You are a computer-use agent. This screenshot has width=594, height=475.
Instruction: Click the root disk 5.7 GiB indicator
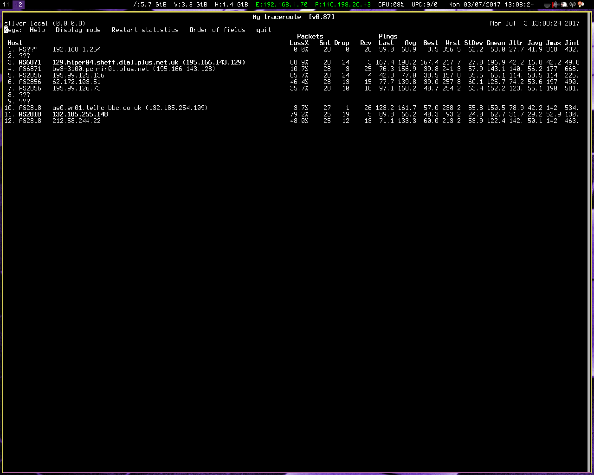pos(149,5)
